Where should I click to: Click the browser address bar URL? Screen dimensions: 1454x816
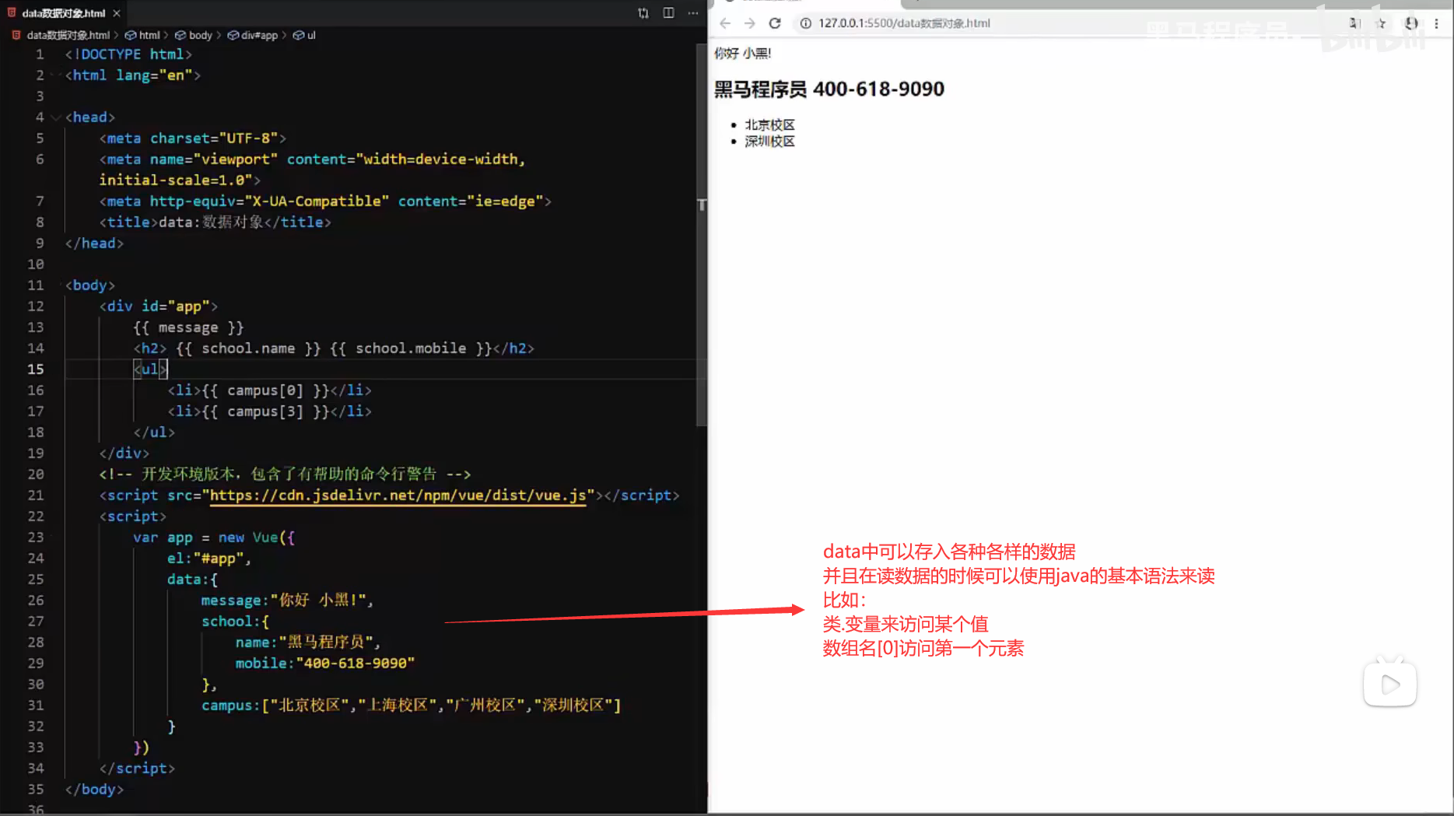coord(904,23)
